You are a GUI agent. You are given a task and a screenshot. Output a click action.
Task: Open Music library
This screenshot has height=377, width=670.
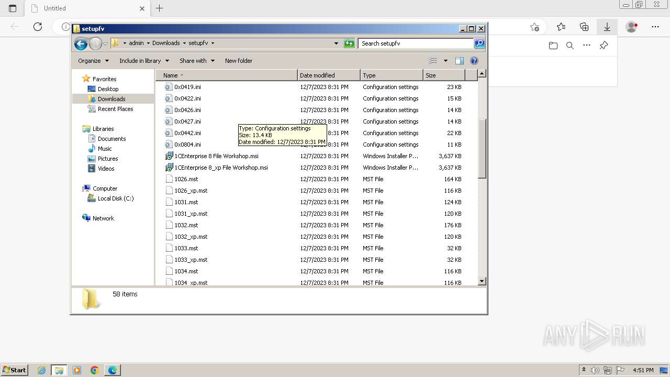[x=105, y=149]
